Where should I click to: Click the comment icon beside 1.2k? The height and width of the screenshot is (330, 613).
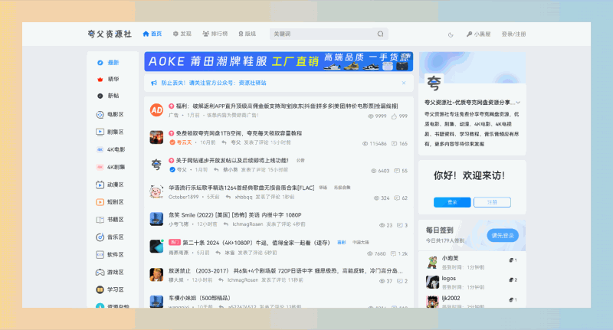393,254
